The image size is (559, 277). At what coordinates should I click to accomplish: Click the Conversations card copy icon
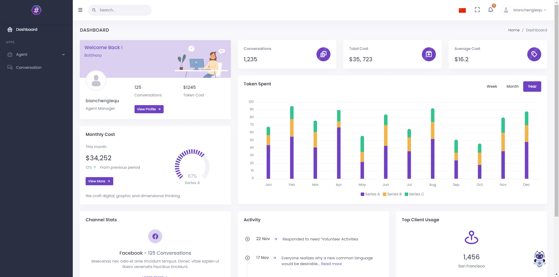323,54
